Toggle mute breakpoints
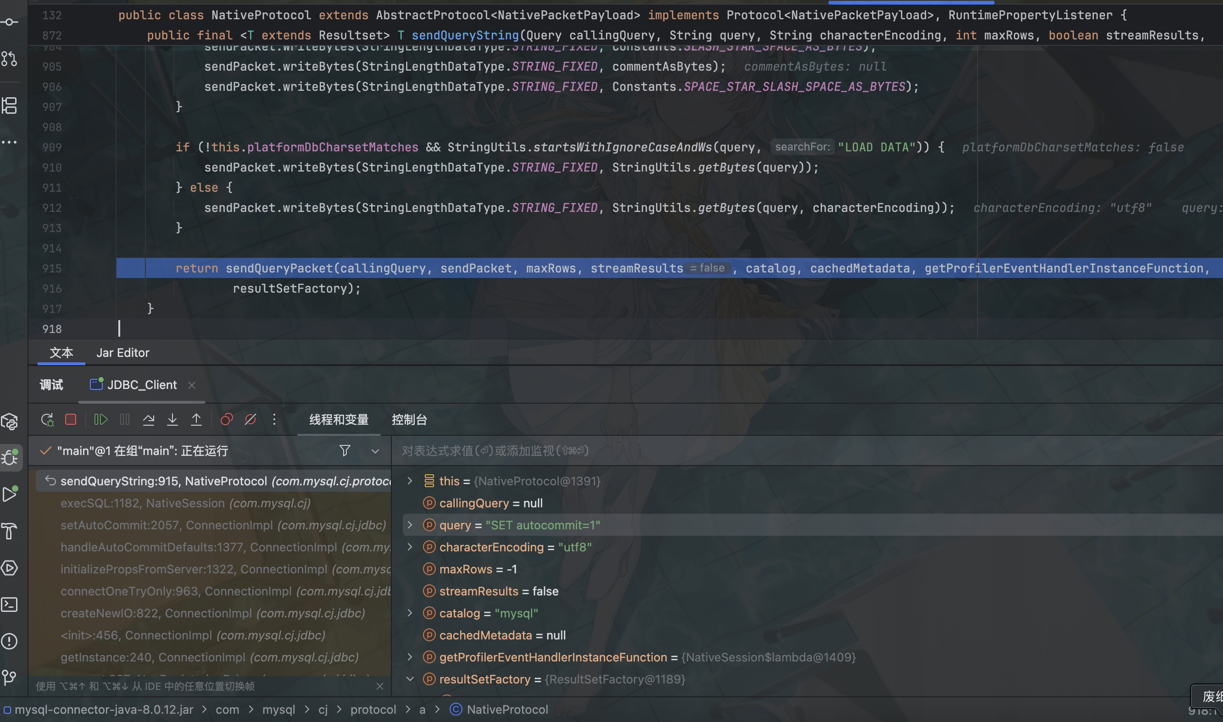The height and width of the screenshot is (722, 1223). [x=250, y=420]
